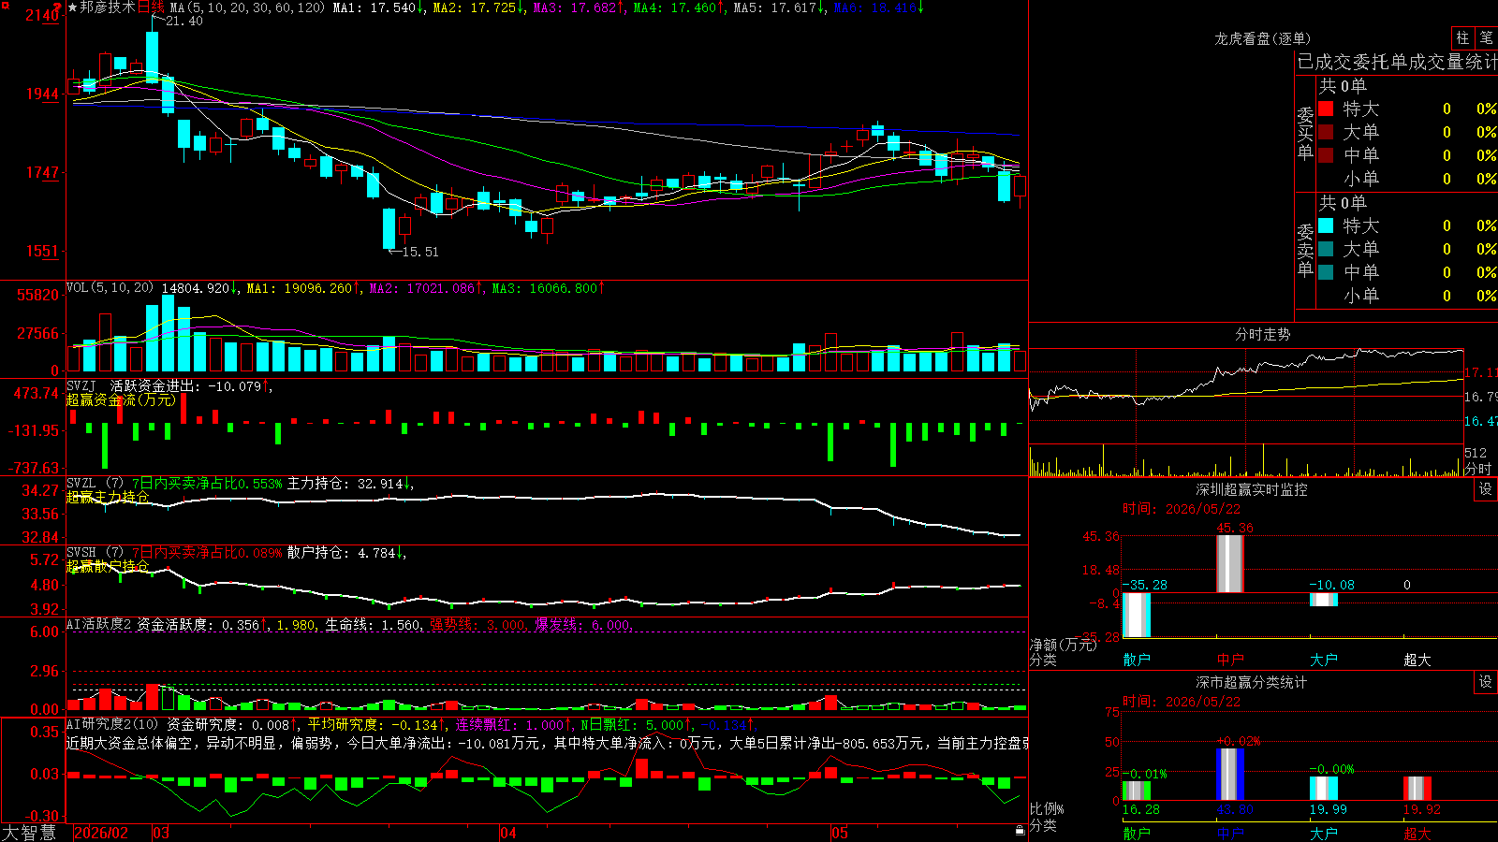Viewport: 1498px width, 842px height.
Task: Click the teal 中单 swatch under 委卖单
Action: pyautogui.click(x=1326, y=272)
